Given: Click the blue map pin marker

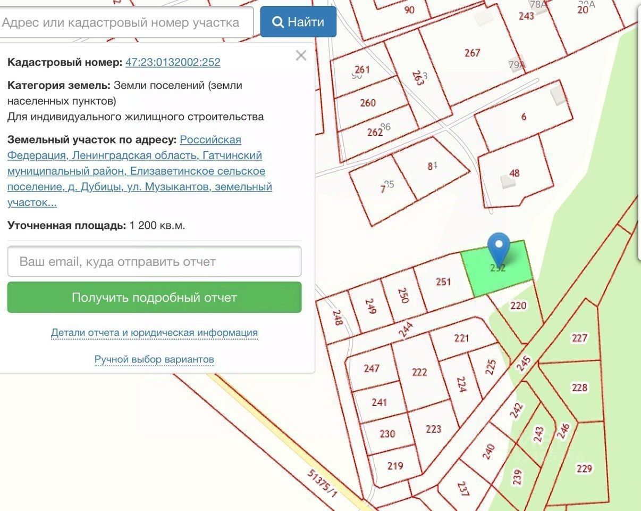Looking at the screenshot, I should click(x=499, y=248).
